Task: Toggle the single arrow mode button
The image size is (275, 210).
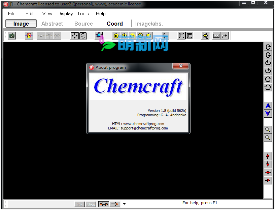Action: (x=115, y=204)
